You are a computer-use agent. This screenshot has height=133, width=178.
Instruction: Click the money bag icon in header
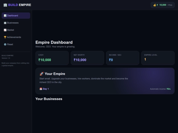(155, 5)
